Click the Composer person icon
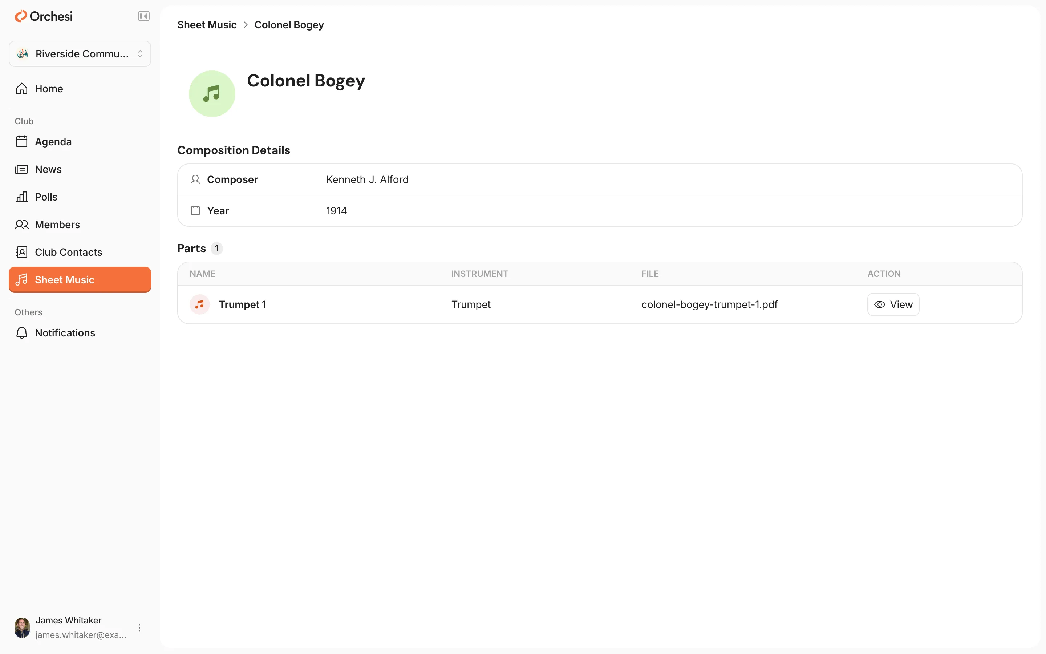1046x654 pixels. 195,179
